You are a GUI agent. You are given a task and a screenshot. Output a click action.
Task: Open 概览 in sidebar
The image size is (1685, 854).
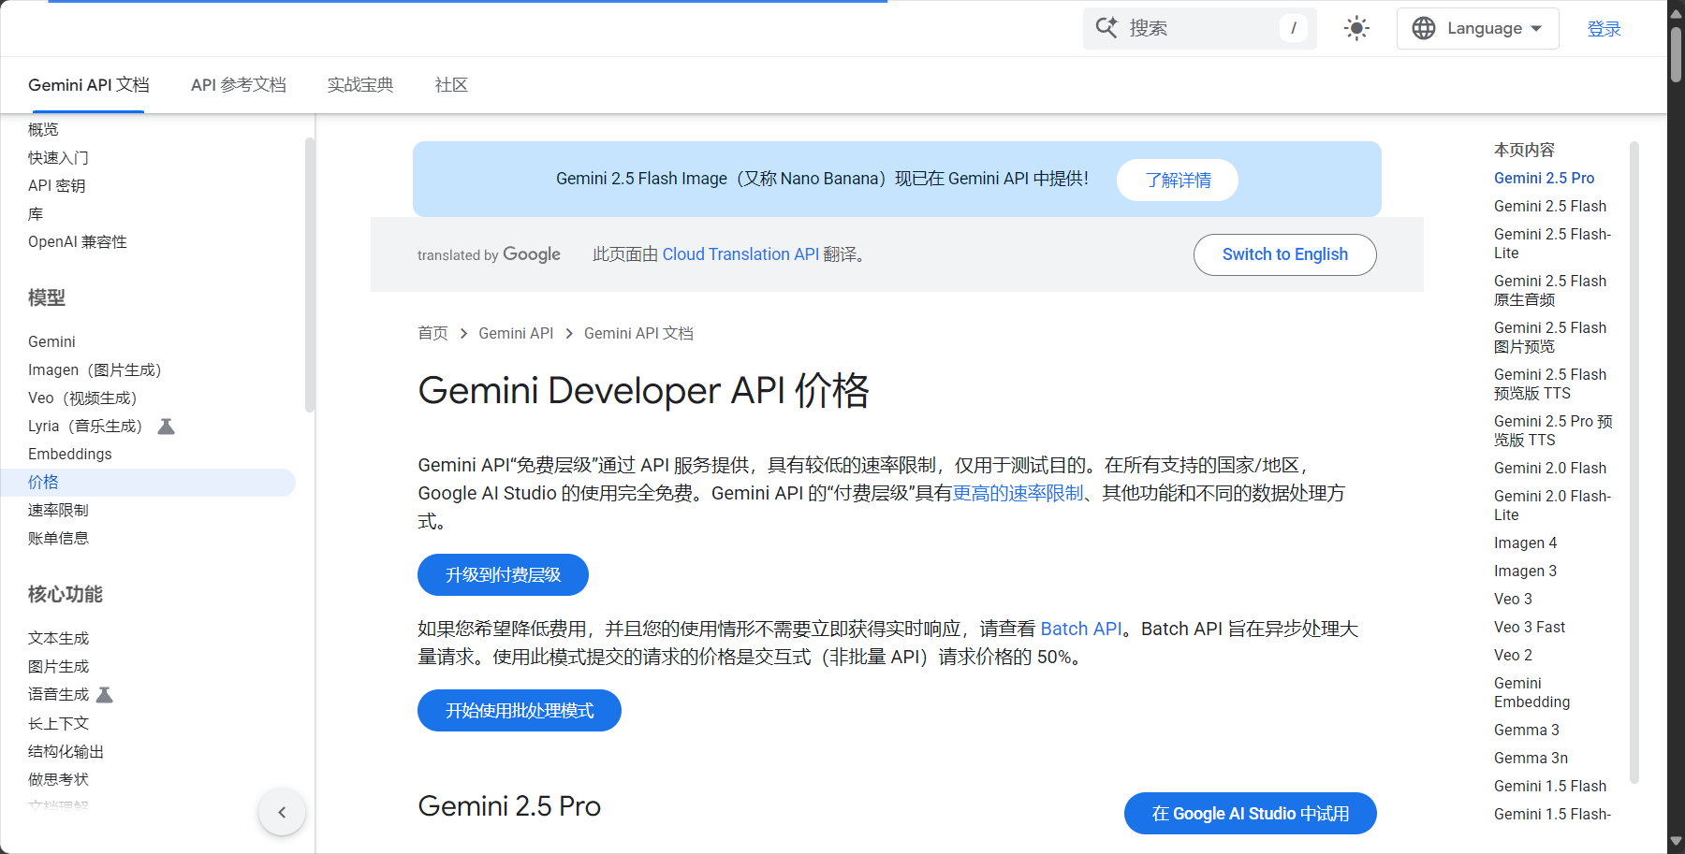43,130
